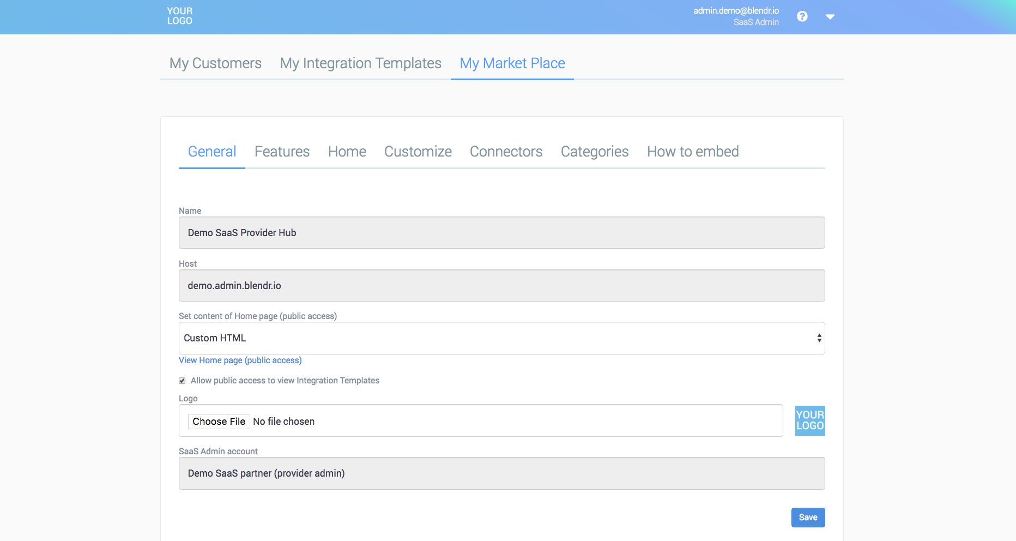
Task: Click the YOUR LOGO header icon
Action: 180,16
